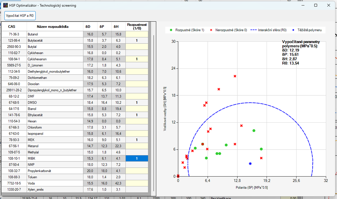
Task: Select the Rozpustnost cell for DMF
Action: [137, 96]
